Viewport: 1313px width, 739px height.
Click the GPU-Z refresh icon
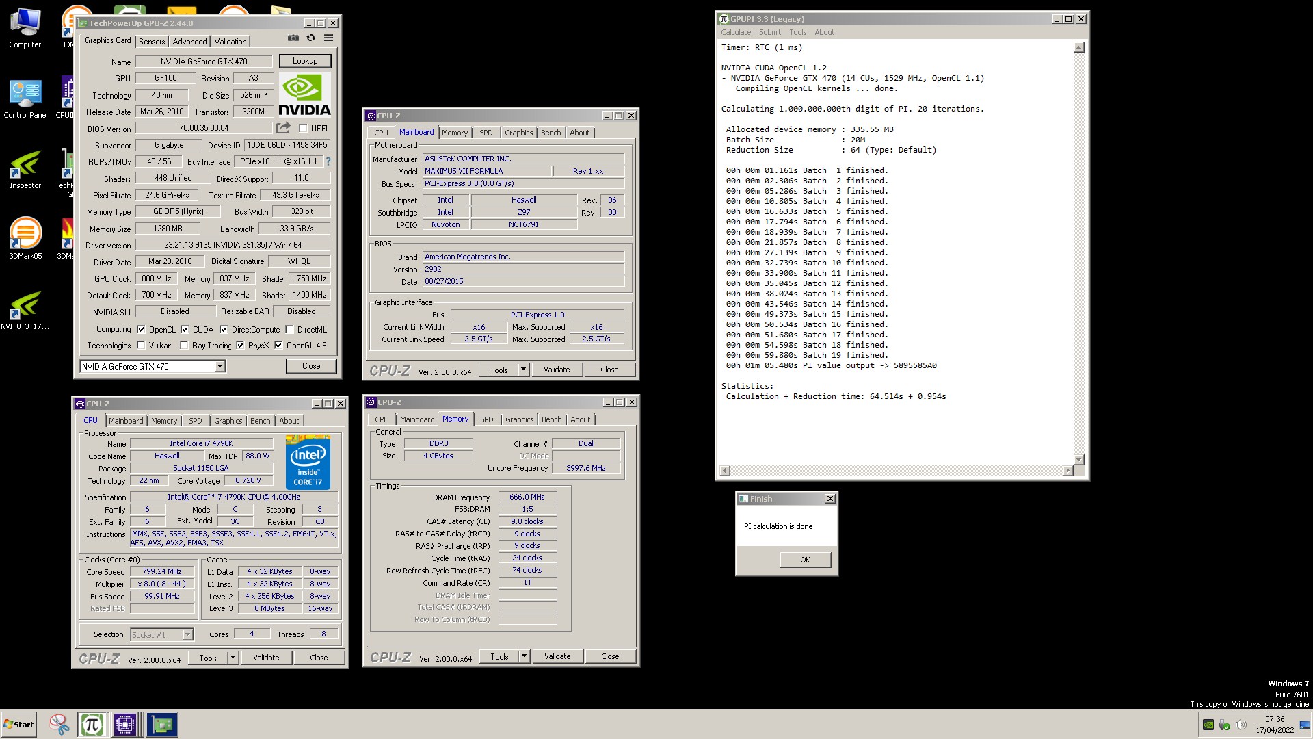point(311,38)
